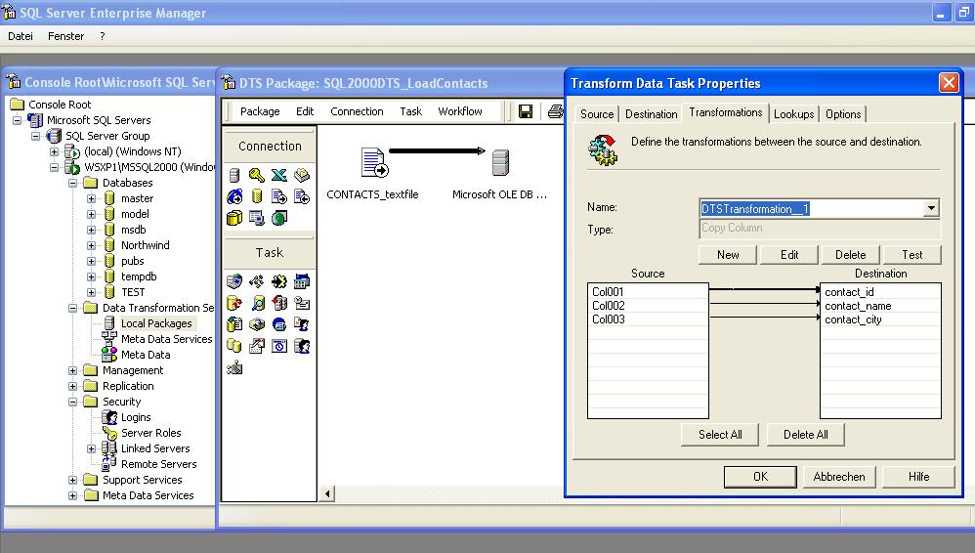Viewport: 975px width, 553px height.
Task: Add a Transform Data task (gear icon)
Action: pyautogui.click(x=279, y=281)
